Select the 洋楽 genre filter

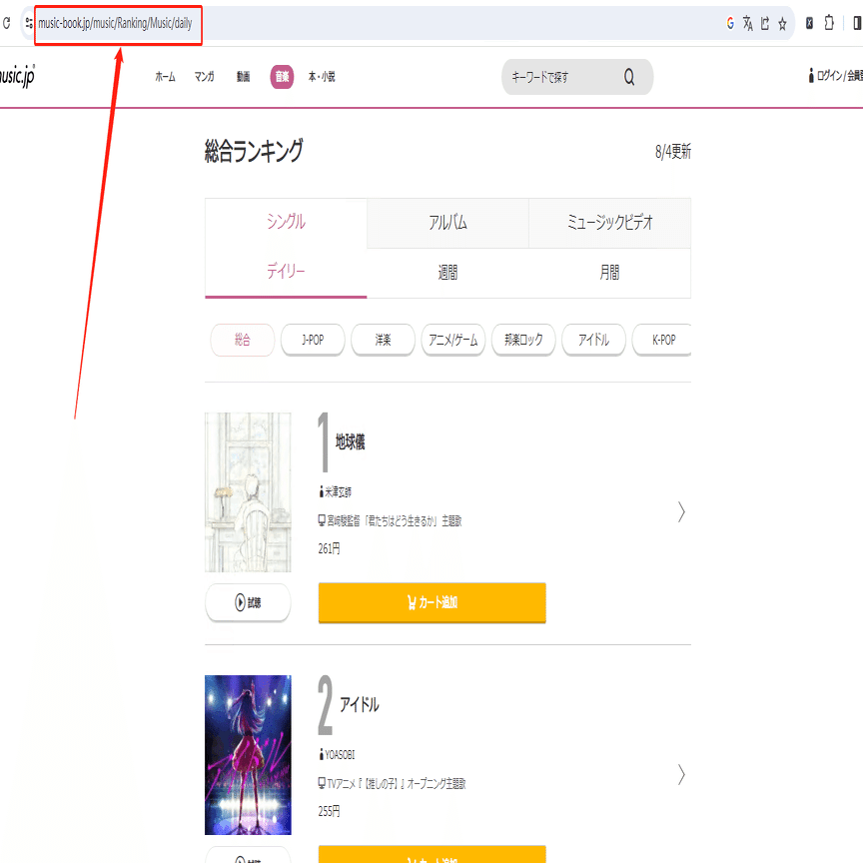pyautogui.click(x=383, y=341)
